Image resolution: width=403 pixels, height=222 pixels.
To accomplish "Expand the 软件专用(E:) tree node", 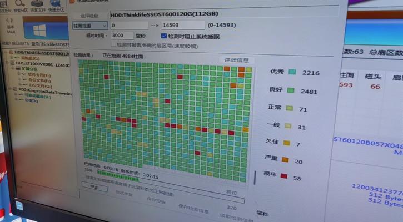I will coord(19,74).
